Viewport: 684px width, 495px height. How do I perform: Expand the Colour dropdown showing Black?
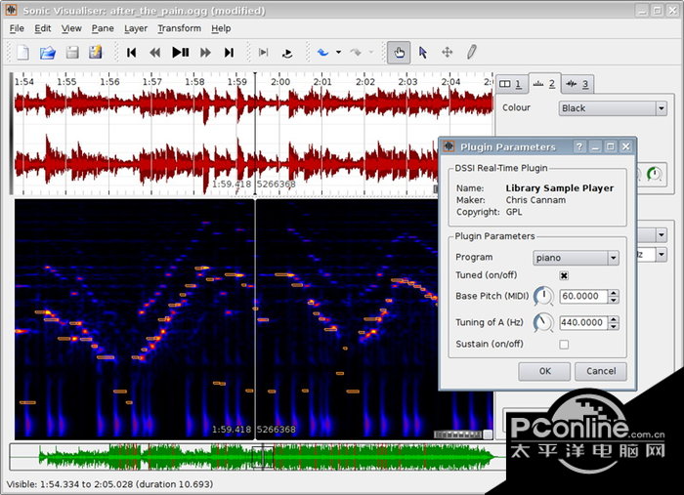[613, 108]
